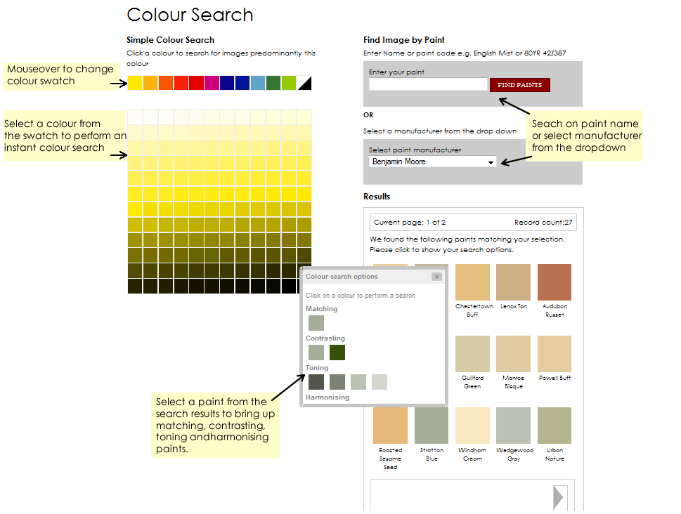Click the next page arrow under Results
681x514 pixels.
(559, 496)
